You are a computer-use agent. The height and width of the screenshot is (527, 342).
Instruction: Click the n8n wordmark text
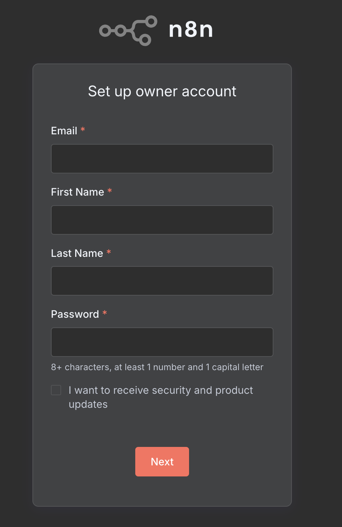click(x=191, y=30)
